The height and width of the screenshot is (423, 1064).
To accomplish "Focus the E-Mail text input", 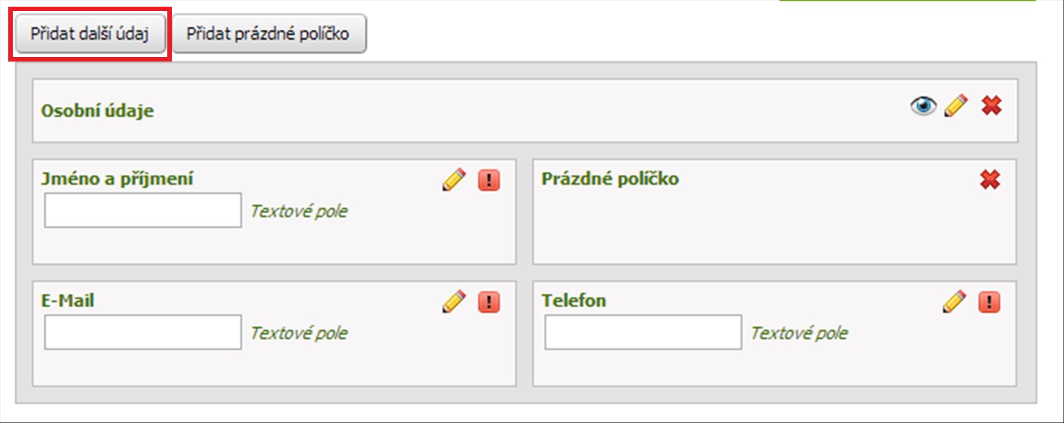I will pos(143,332).
